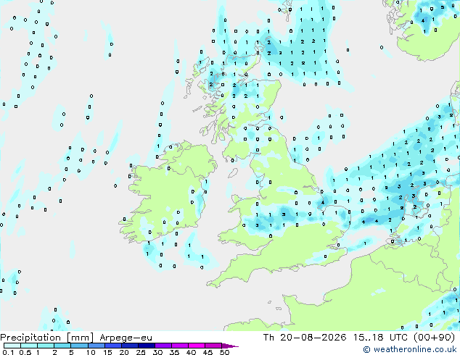This screenshot has height=355, width=460.
Task: Click the 45–50 mm legend color swatch
Action: tap(213, 346)
